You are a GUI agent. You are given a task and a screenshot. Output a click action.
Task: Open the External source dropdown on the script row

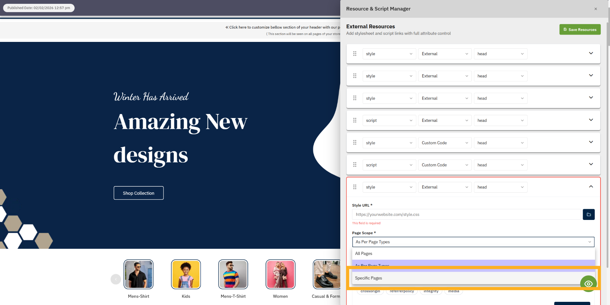click(444, 120)
